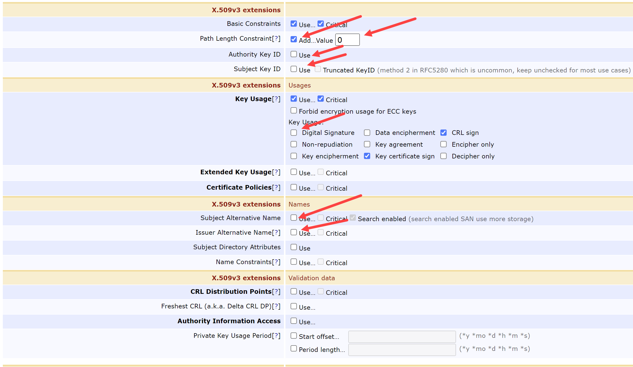Uncheck Basic Constraints Use checkbox

click(294, 24)
